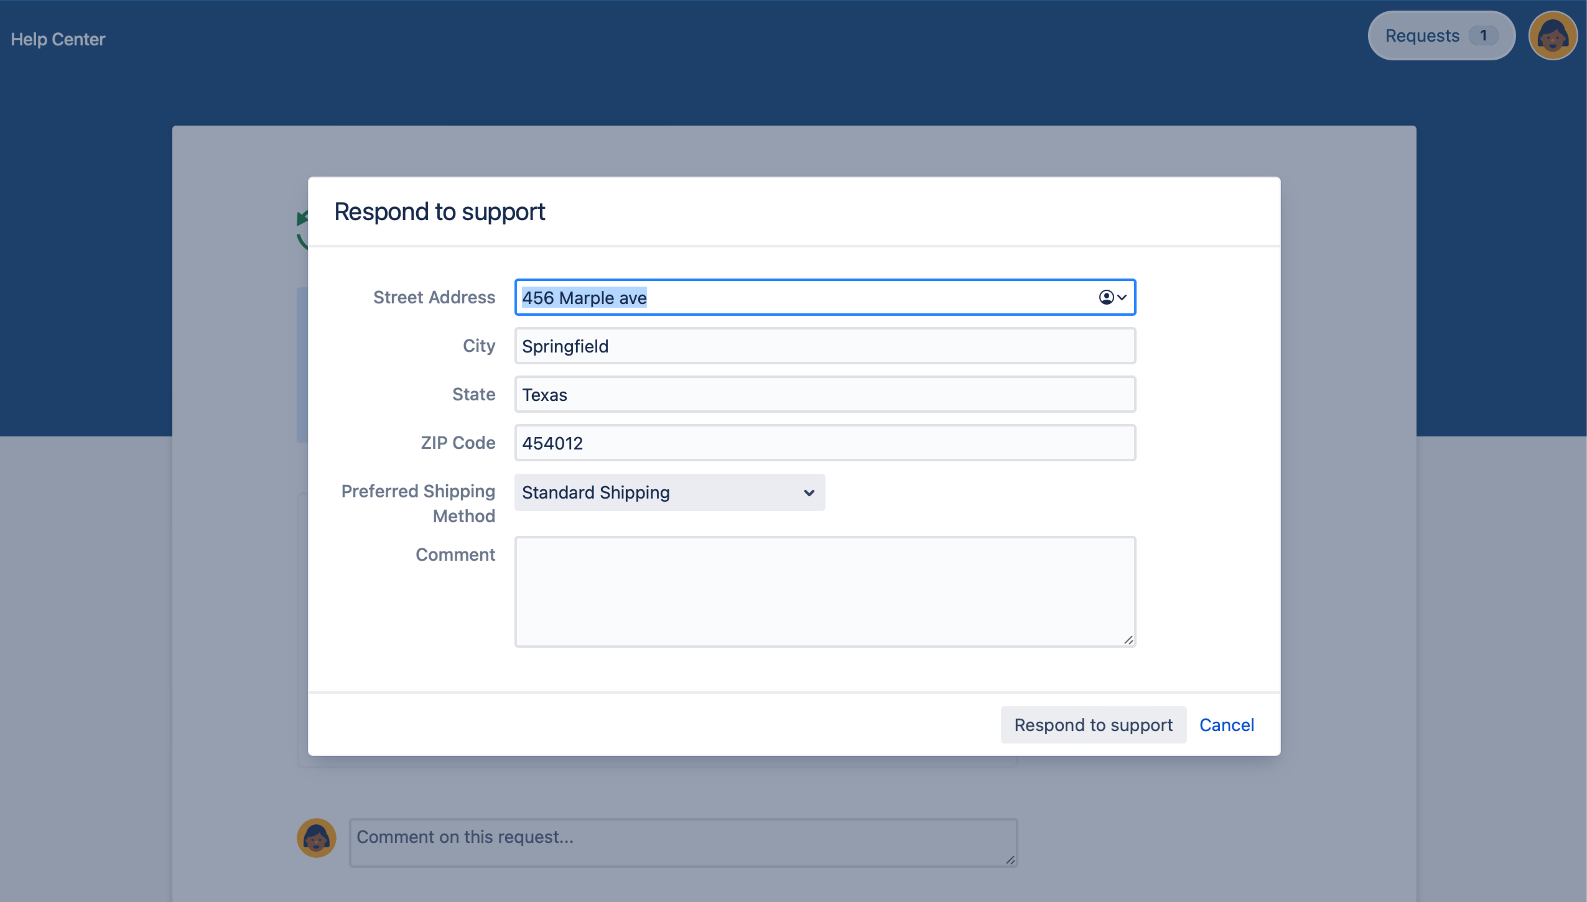Click the resize handle of the Comment textarea
This screenshot has width=1587, height=902.
(x=1129, y=640)
